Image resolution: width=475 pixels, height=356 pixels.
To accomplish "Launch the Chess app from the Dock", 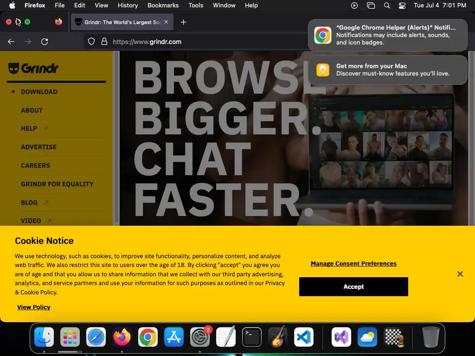I will (x=393, y=337).
